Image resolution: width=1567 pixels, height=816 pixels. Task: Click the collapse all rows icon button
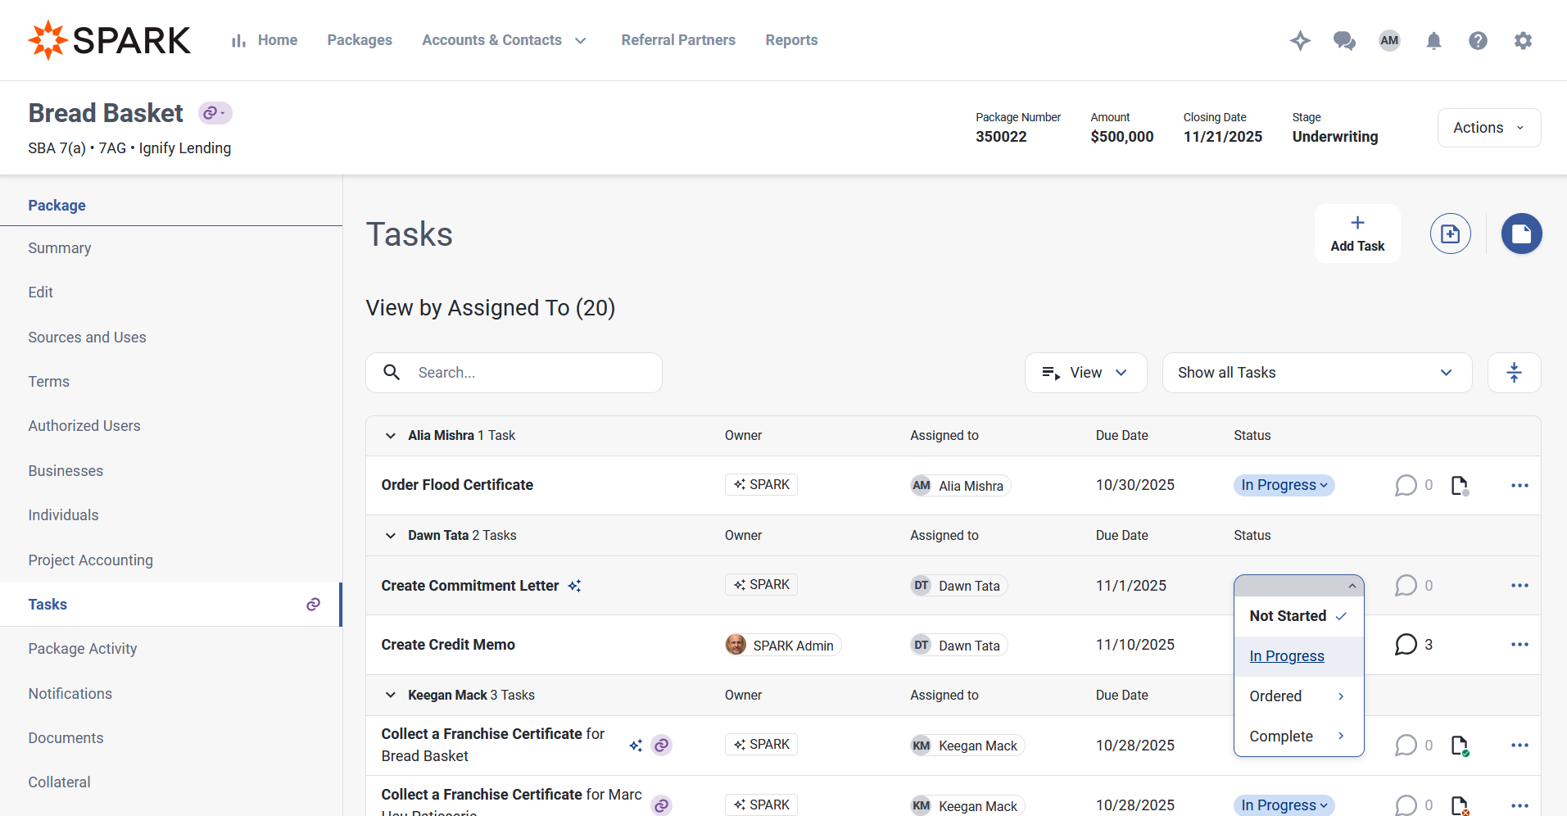click(1514, 373)
